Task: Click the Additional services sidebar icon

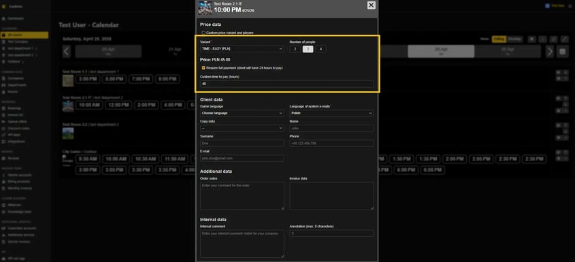Action: (3, 235)
